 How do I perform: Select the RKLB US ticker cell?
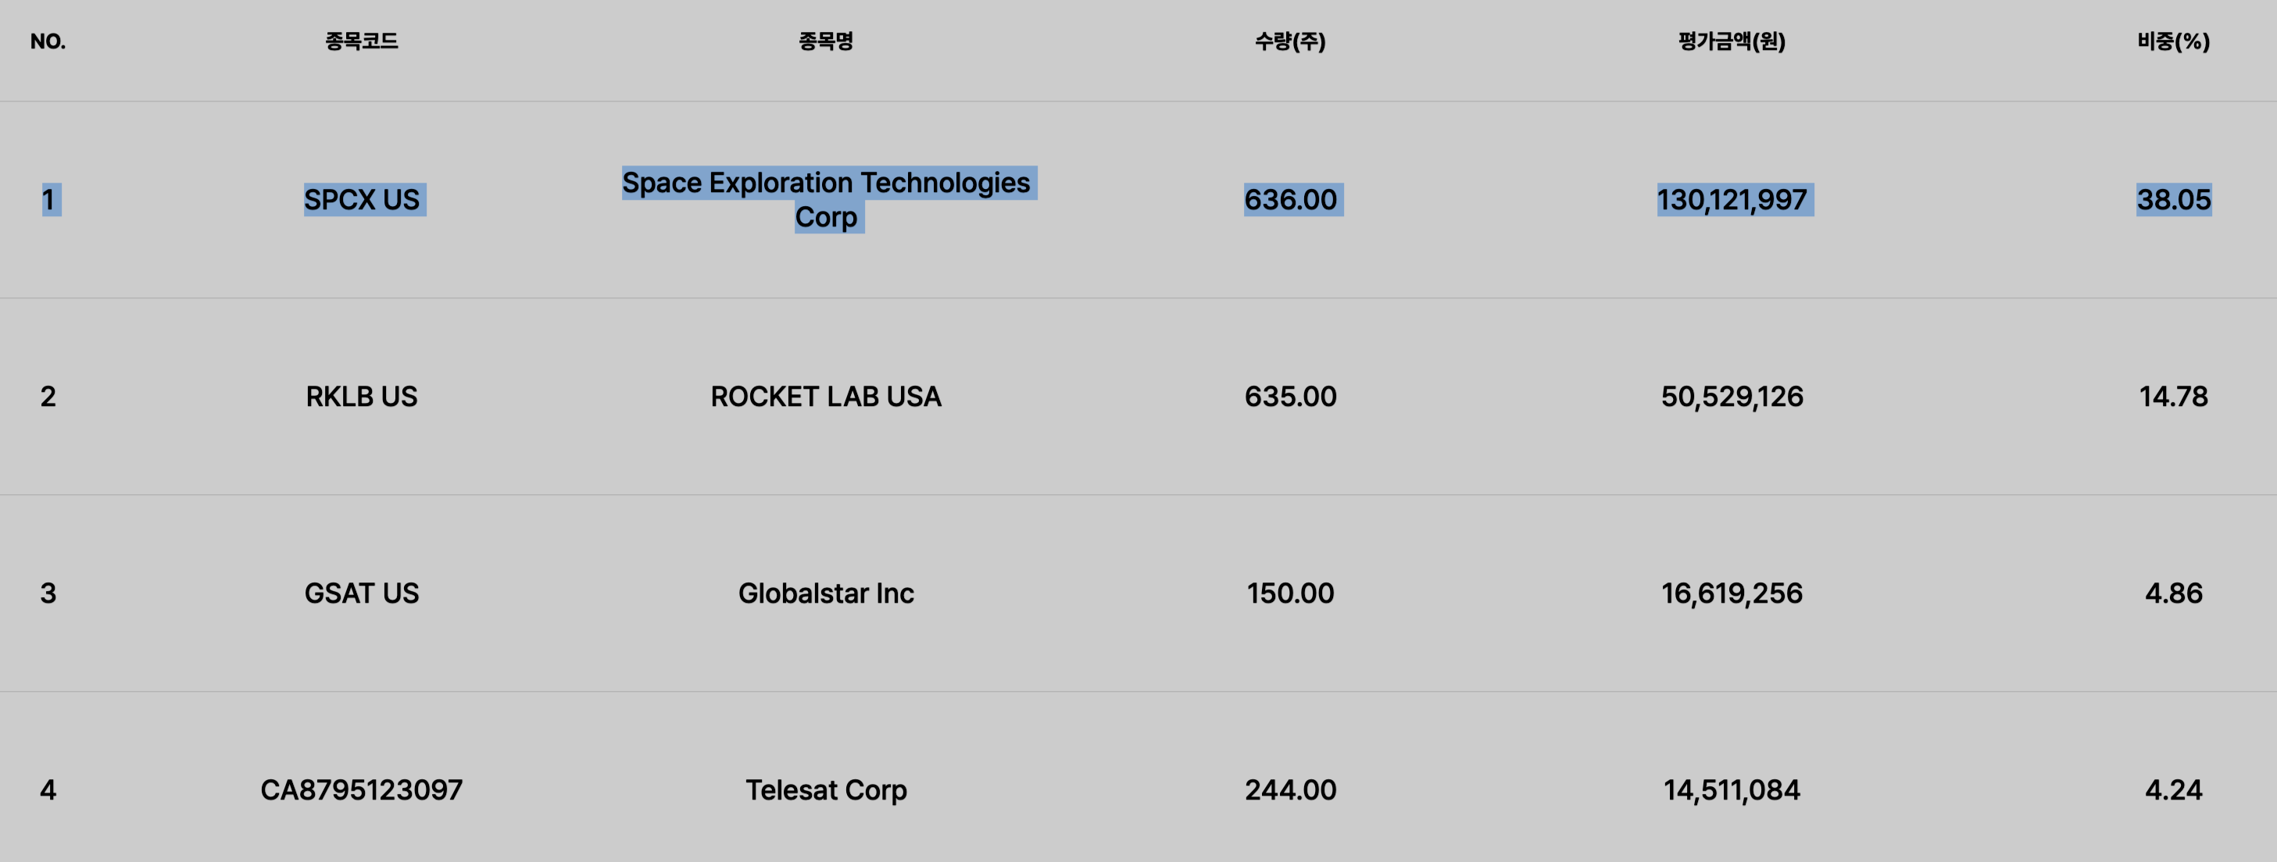click(x=362, y=397)
